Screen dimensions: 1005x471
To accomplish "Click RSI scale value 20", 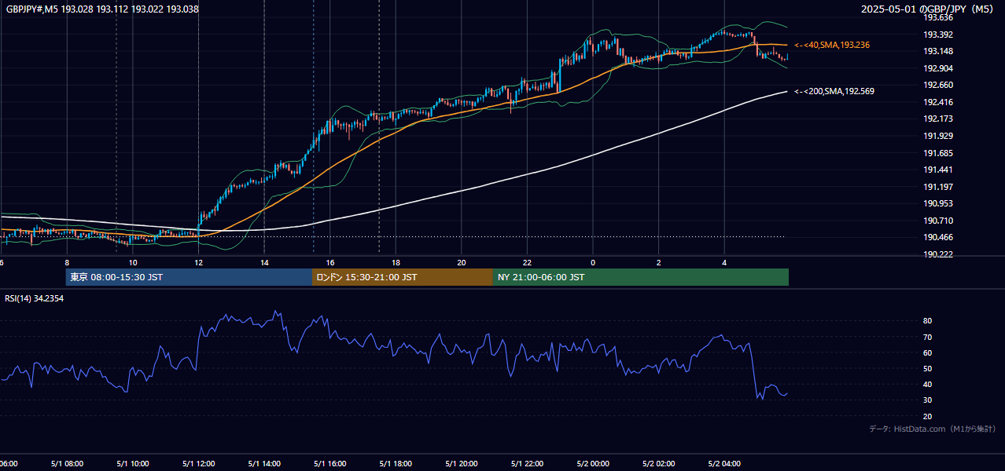I will point(927,417).
